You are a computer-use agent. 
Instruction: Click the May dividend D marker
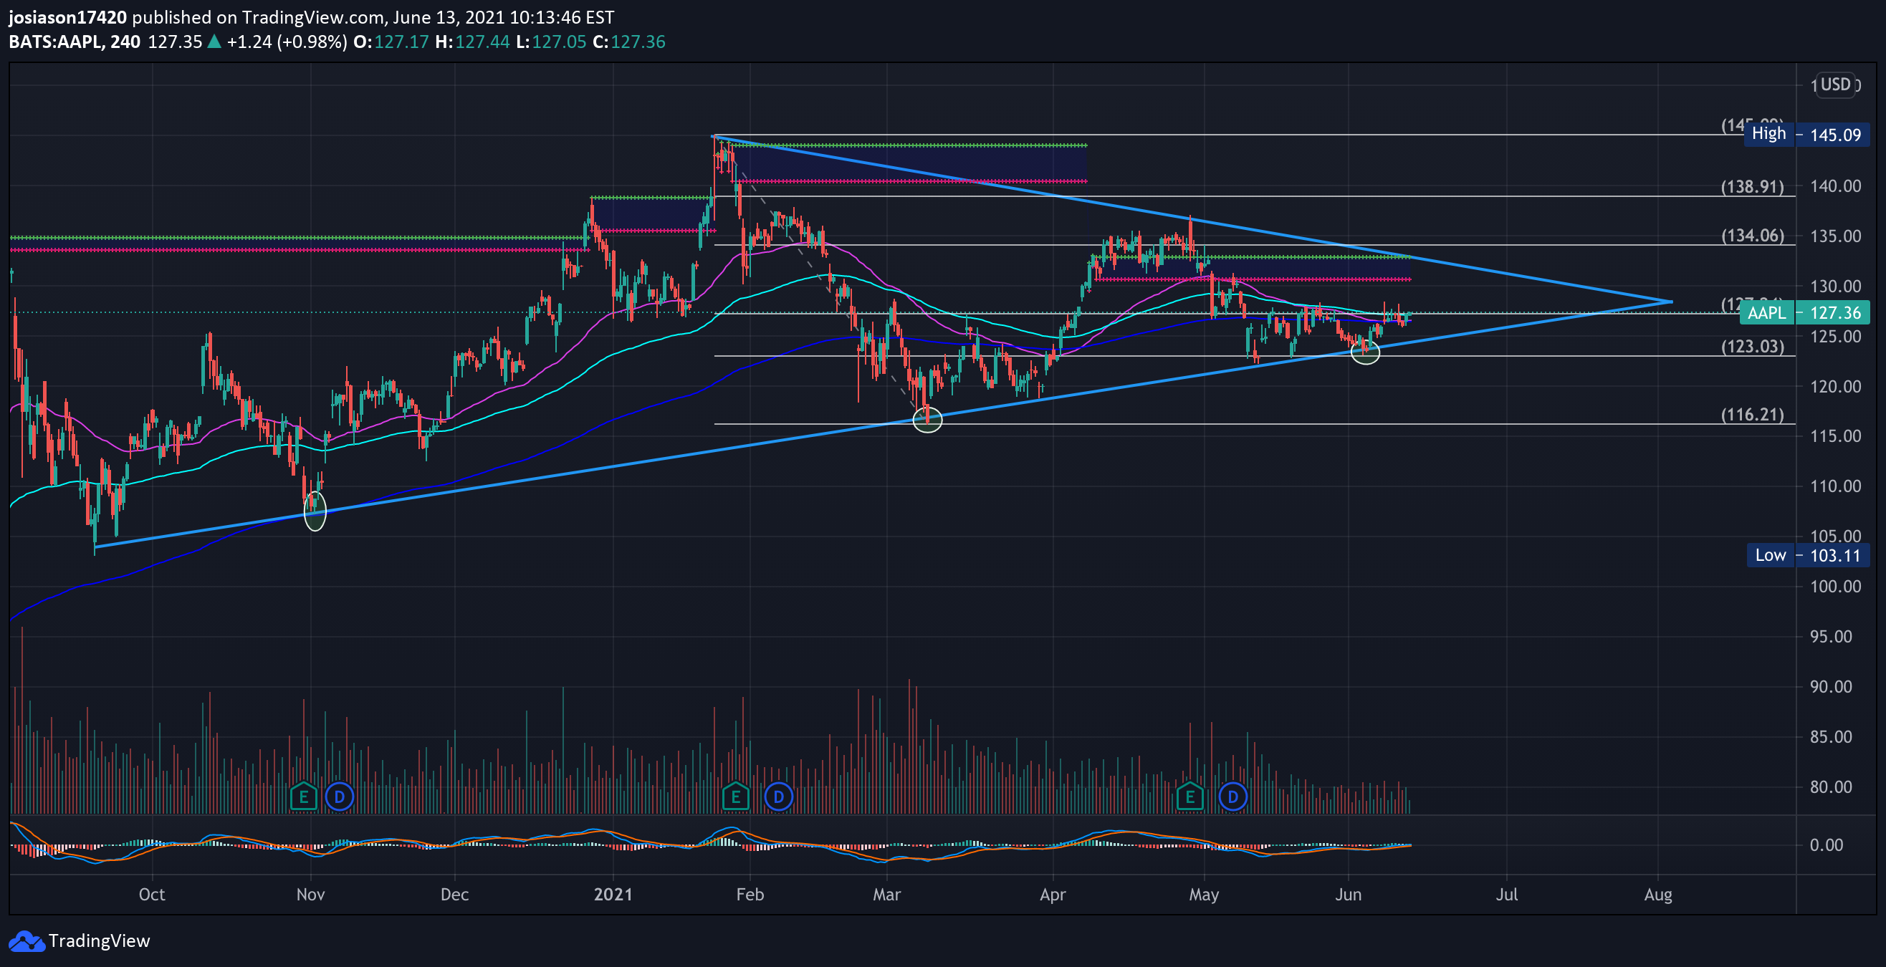[1234, 797]
